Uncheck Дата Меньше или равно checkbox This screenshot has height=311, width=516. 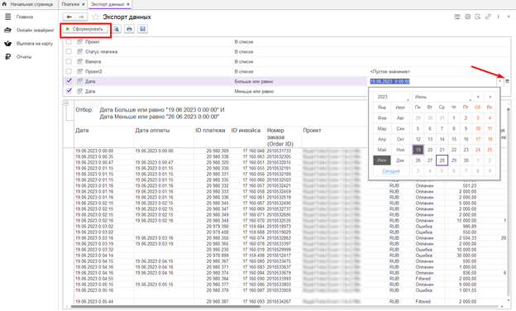[69, 91]
